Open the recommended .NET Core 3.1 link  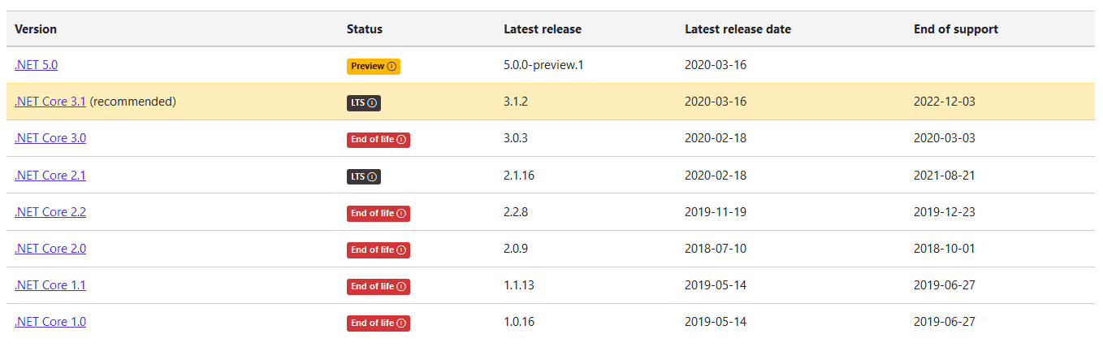[x=50, y=102]
